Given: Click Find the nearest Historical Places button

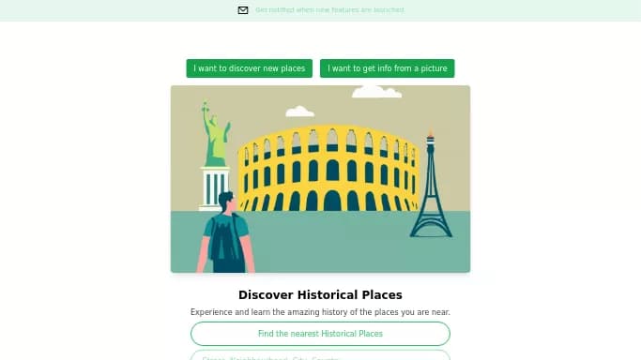Looking at the screenshot, I should [321, 334].
